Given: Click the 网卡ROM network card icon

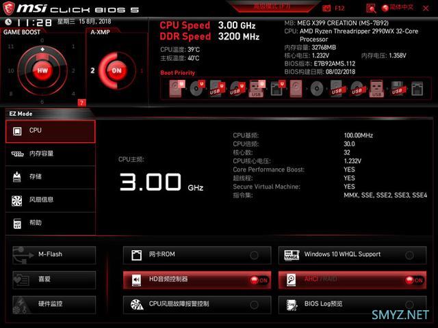Looking at the screenshot, I should [136, 255].
